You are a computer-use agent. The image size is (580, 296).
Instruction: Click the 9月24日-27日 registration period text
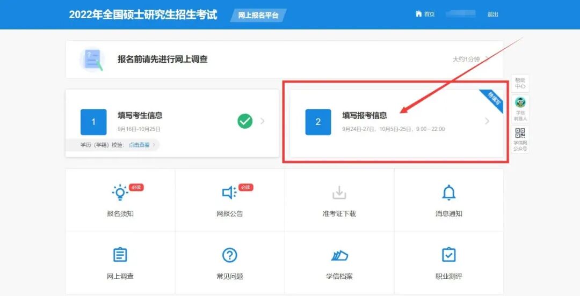pos(394,129)
